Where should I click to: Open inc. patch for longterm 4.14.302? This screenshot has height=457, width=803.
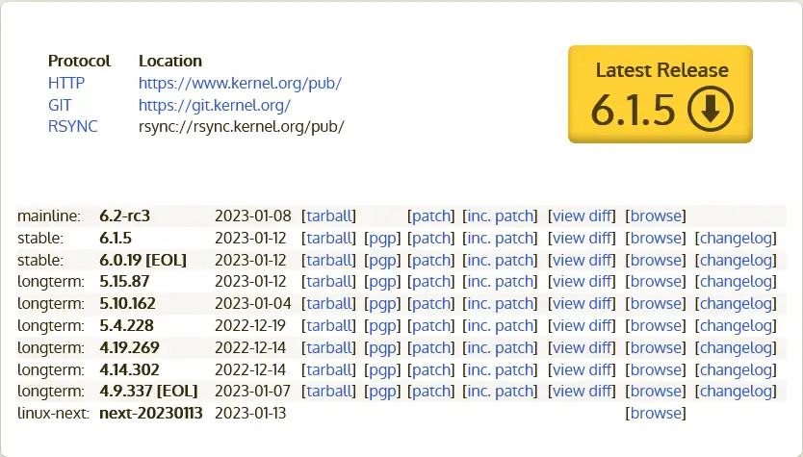(500, 369)
